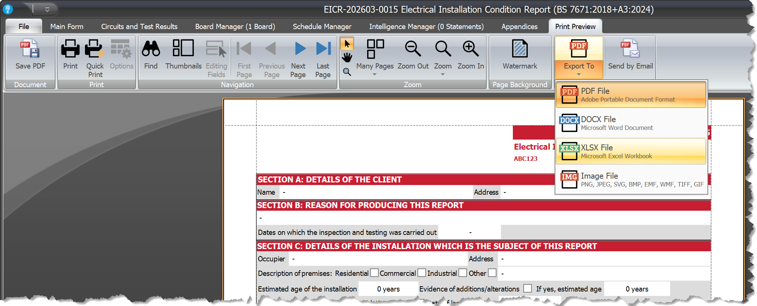Image resolution: width=757 pixels, height=306 pixels.
Task: Switch to Circuits and Test Results tab
Action: tap(139, 26)
